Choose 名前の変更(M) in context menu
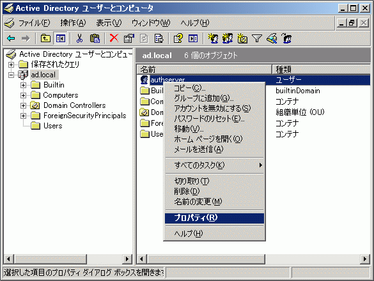 tap(214, 202)
